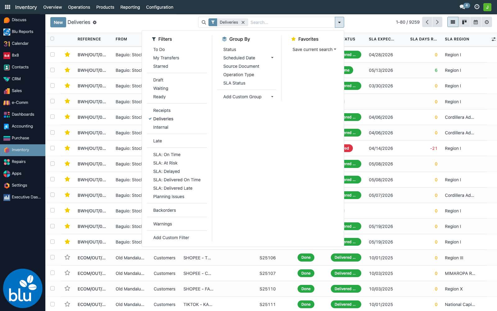Viewport: 497px width, 311px height.
Task: Switch to calendar view
Action: tap(476, 22)
